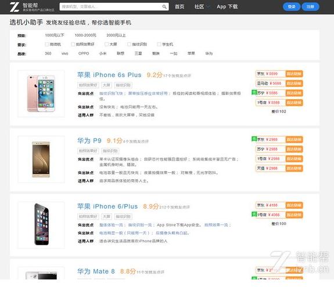Select the OPPO brand filter
This screenshot has height=287, width=334.
tap(84, 53)
